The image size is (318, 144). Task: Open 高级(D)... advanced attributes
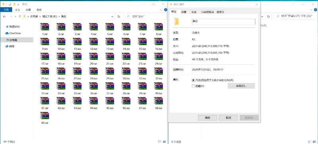click(241, 86)
